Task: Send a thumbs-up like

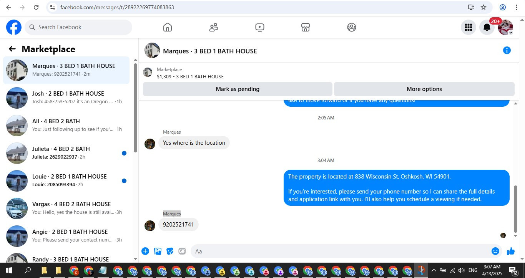Action: pyautogui.click(x=511, y=251)
